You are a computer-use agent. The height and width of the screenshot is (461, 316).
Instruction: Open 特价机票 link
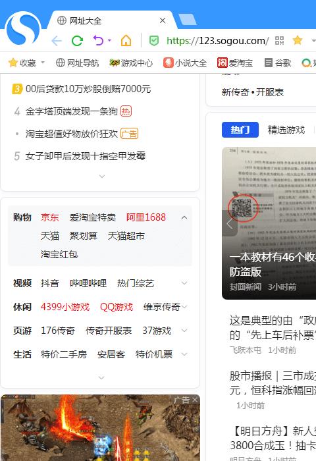pos(154,354)
